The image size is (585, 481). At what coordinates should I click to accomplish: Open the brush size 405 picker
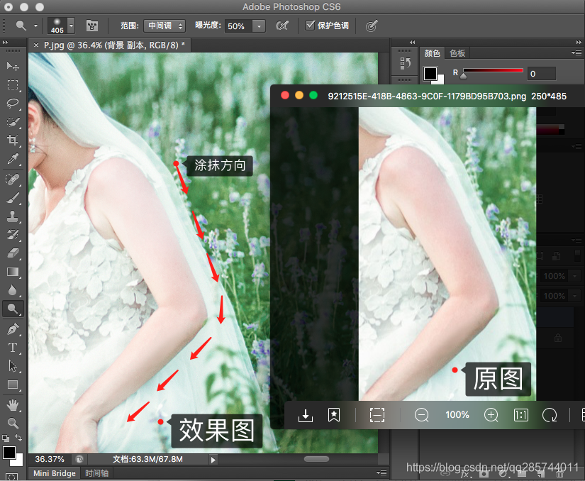[61, 26]
